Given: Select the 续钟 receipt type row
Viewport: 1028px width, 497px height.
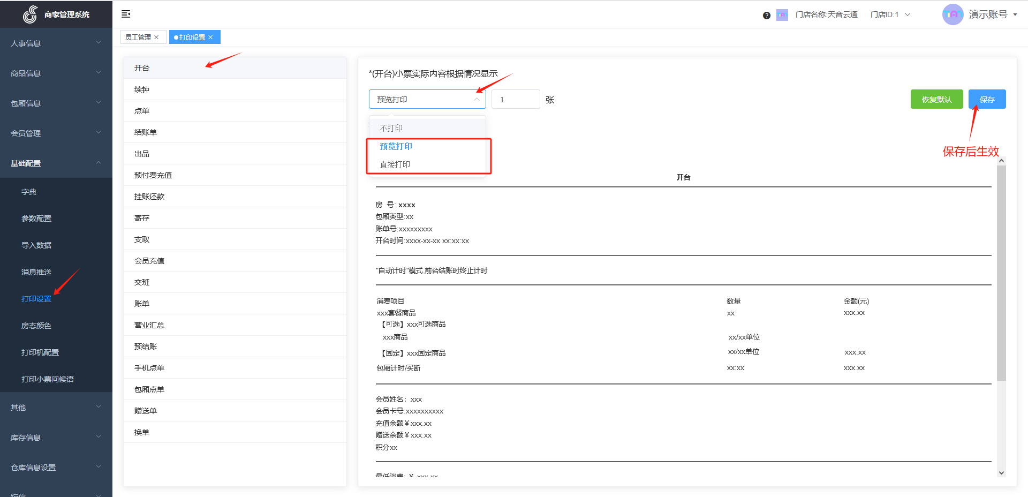Looking at the screenshot, I should click(235, 89).
